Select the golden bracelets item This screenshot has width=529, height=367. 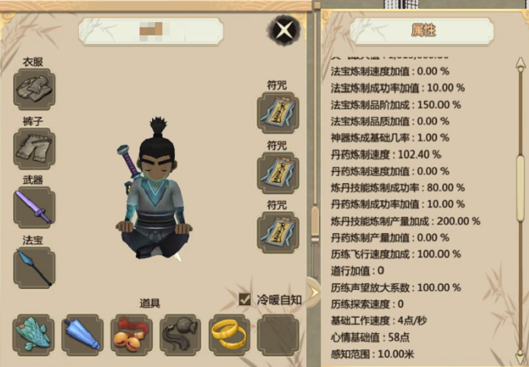tap(229, 335)
